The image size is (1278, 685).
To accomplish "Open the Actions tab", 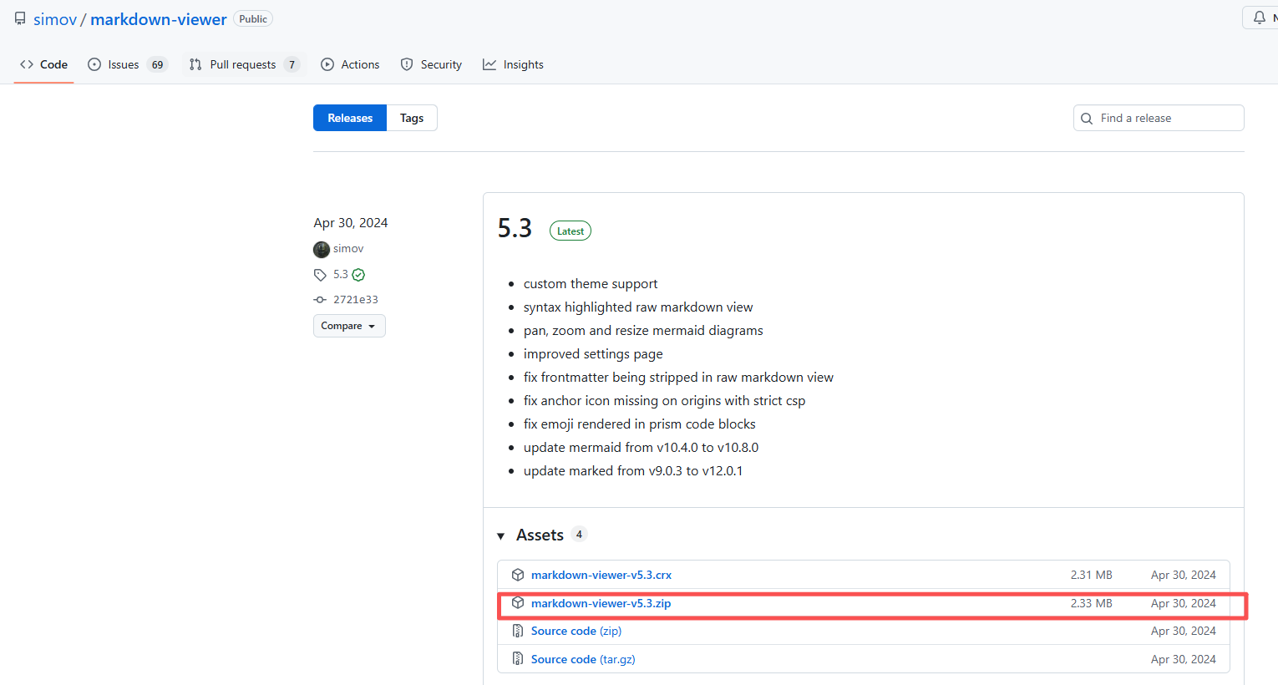I will (350, 64).
